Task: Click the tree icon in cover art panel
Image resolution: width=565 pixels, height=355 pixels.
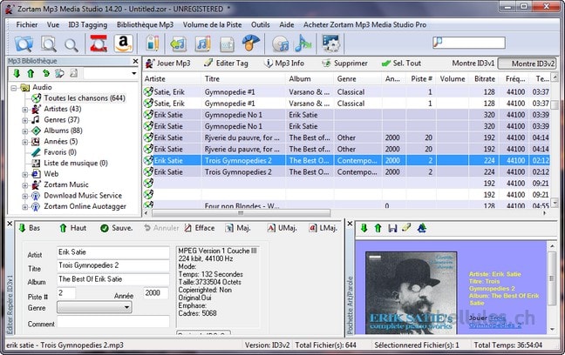Action: pos(422,228)
